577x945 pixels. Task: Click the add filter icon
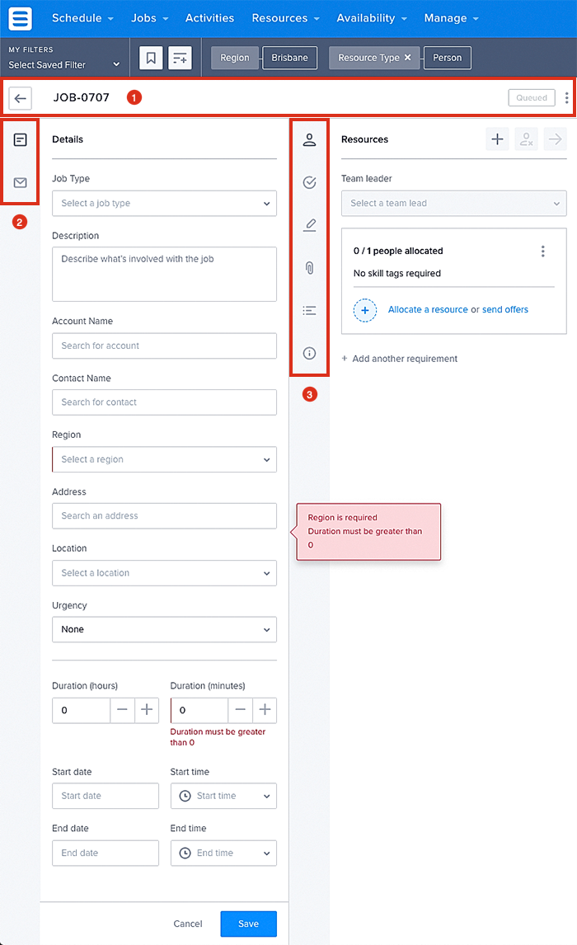(180, 58)
